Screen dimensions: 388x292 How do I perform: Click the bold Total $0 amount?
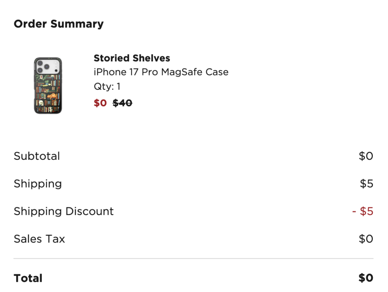click(366, 278)
